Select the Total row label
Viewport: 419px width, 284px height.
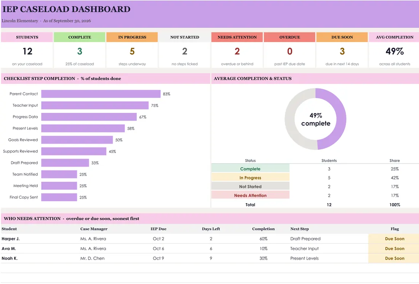click(250, 205)
